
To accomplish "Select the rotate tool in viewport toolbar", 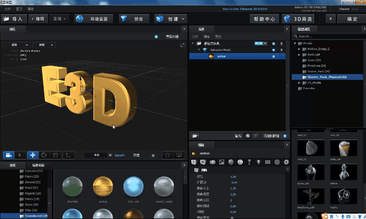I will point(44,155).
